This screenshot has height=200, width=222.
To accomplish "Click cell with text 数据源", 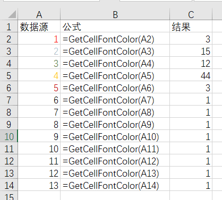I will pyautogui.click(x=39, y=27).
